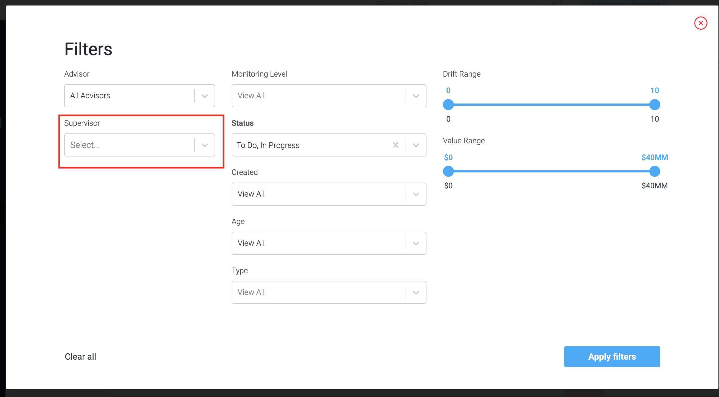
Task: Click Drift Range maximum slider handle
Action: [655, 105]
